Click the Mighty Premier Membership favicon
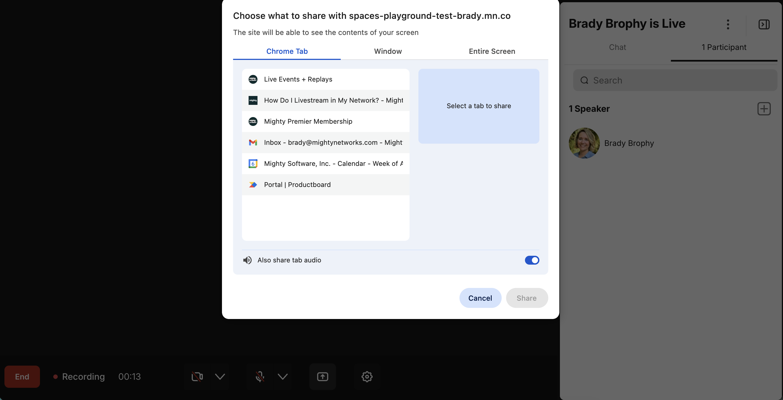Image resolution: width=783 pixels, height=400 pixels. (253, 121)
